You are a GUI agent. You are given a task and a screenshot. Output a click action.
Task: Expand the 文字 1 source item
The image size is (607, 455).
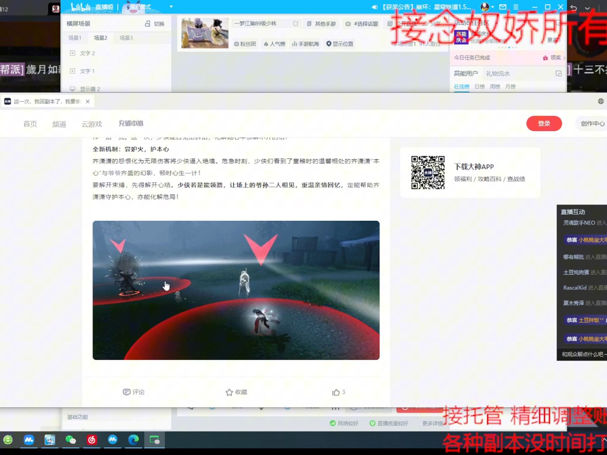point(73,71)
